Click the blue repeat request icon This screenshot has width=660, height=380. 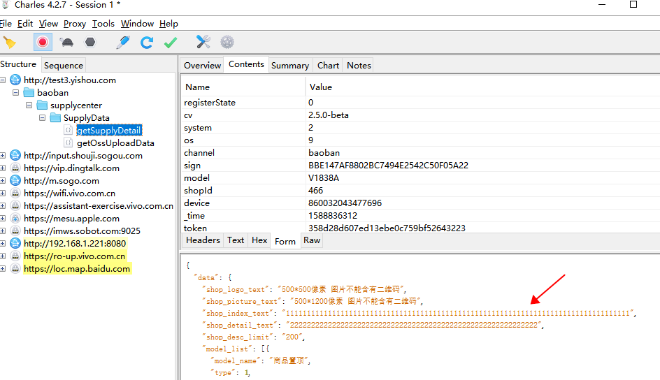(147, 42)
